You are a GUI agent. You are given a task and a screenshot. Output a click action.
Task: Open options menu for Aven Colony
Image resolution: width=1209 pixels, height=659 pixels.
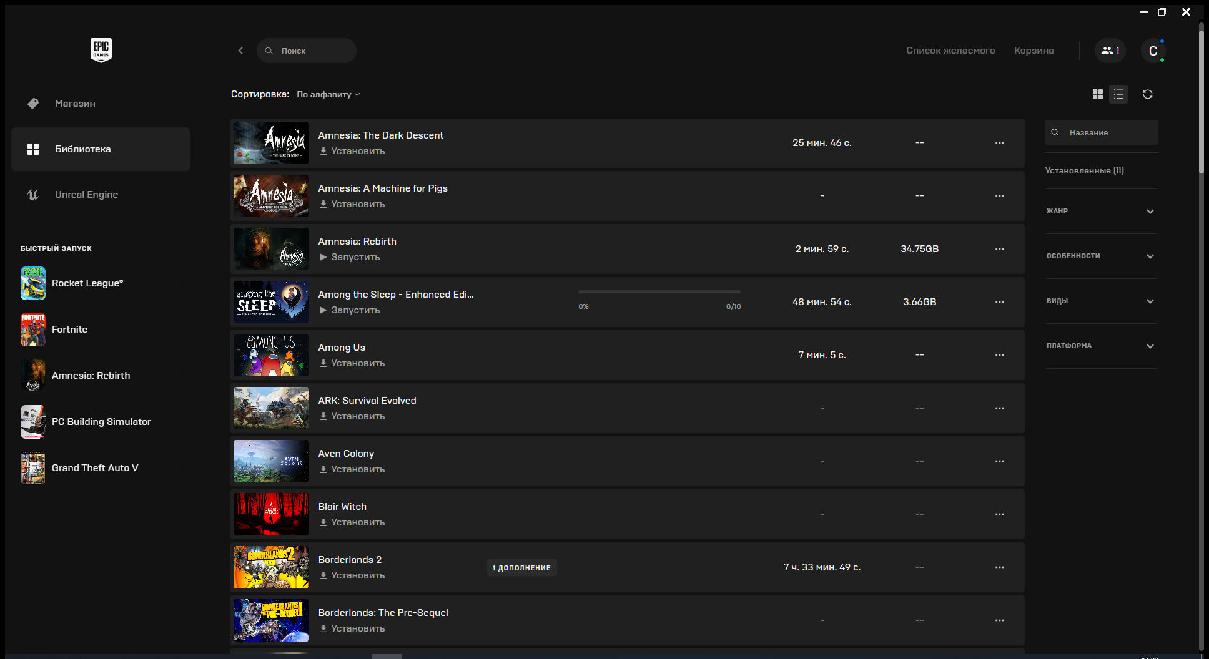pyautogui.click(x=1000, y=461)
